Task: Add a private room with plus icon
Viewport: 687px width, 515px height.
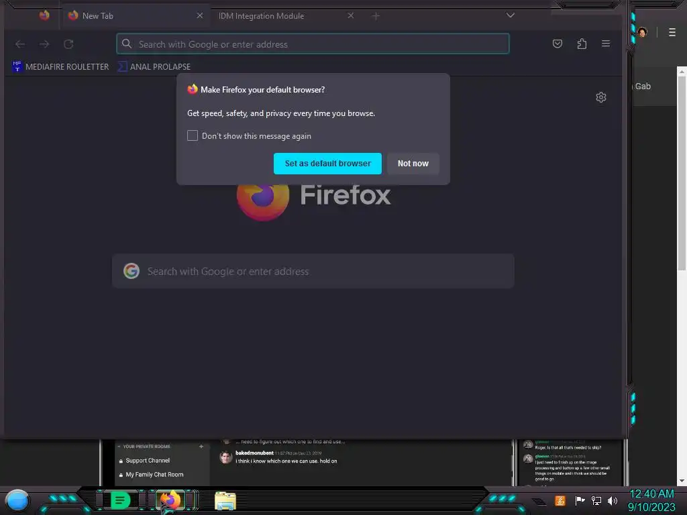Action: (201, 446)
